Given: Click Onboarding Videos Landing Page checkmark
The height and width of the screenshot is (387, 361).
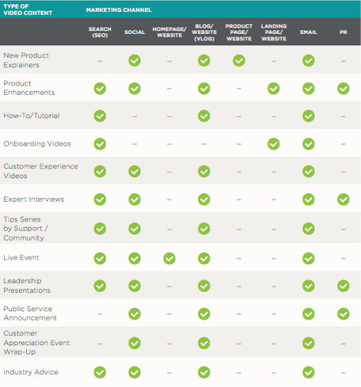Looking at the screenshot, I should 274,144.
